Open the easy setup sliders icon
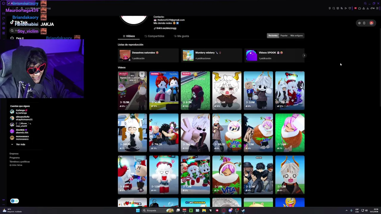Viewport: 381px width, 214px height. [377, 8]
